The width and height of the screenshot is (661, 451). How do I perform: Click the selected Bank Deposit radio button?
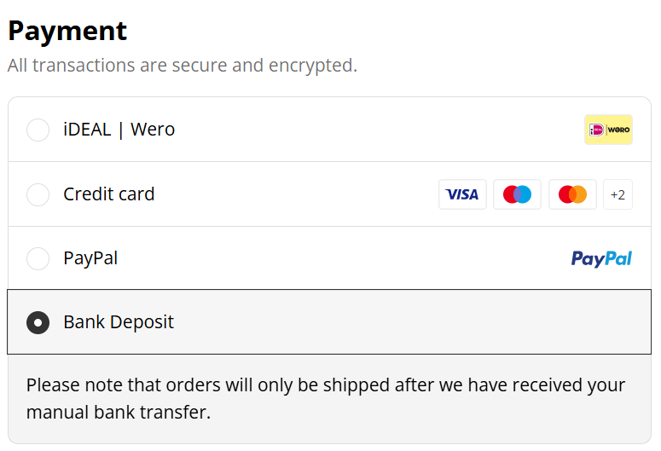38,322
